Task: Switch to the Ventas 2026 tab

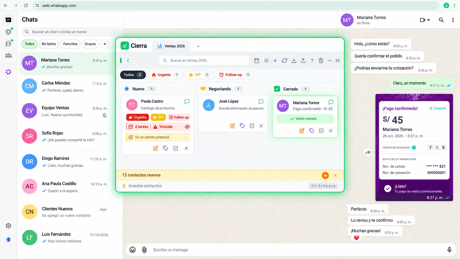Action: click(x=171, y=46)
